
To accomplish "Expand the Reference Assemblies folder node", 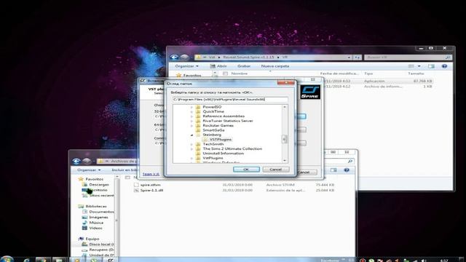I will (191, 116).
